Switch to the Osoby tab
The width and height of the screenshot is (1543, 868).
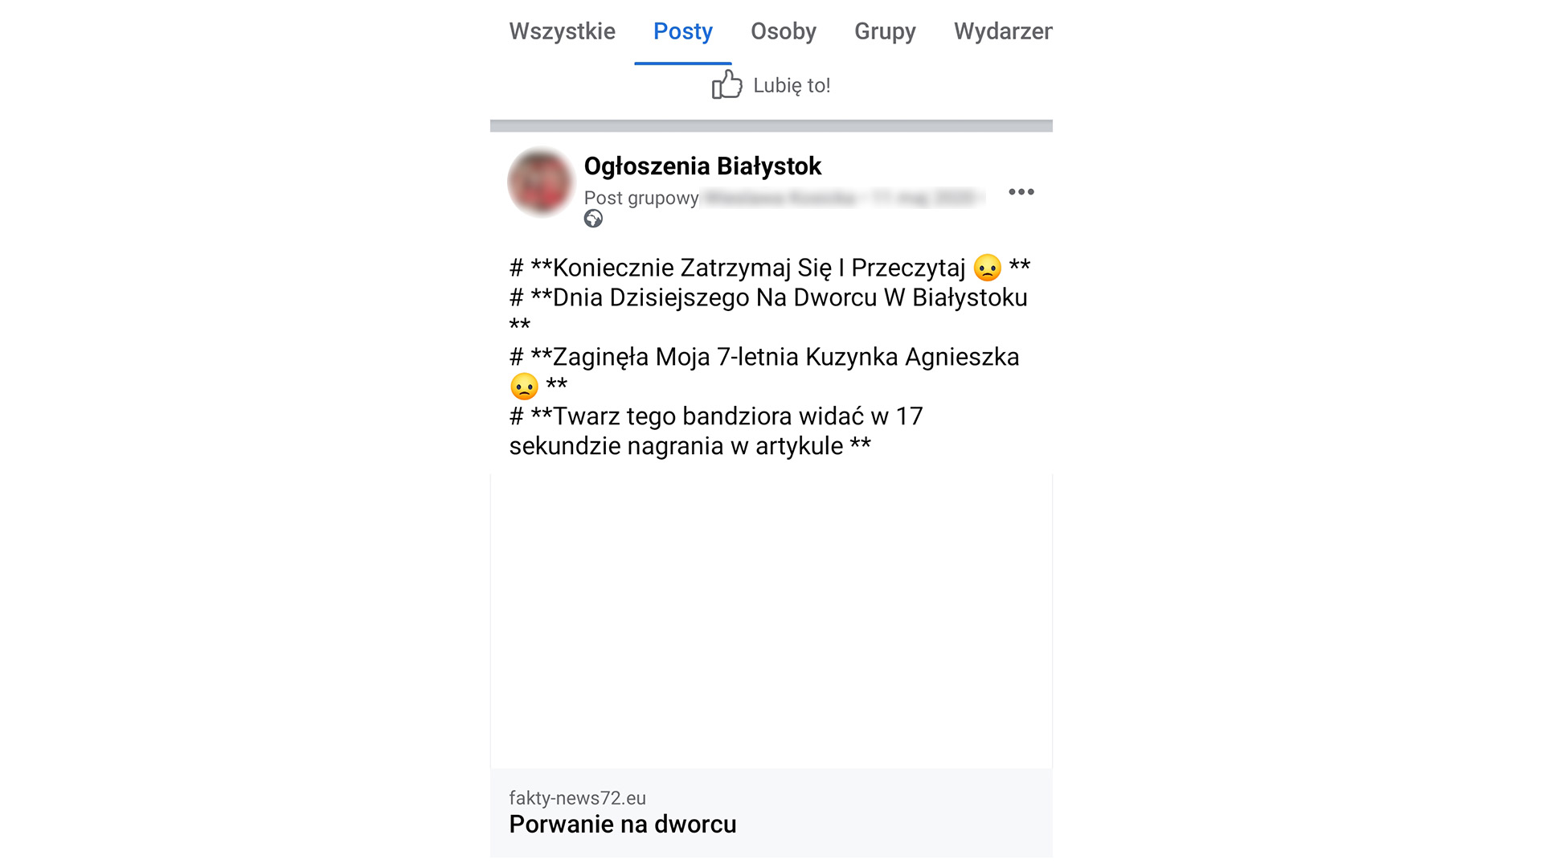(784, 31)
